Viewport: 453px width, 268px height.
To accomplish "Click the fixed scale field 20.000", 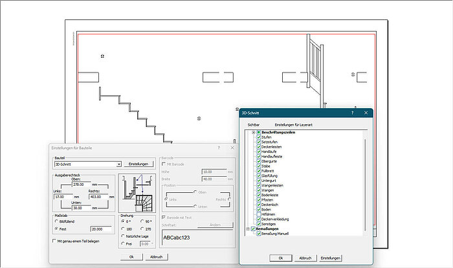I will click(x=101, y=229).
